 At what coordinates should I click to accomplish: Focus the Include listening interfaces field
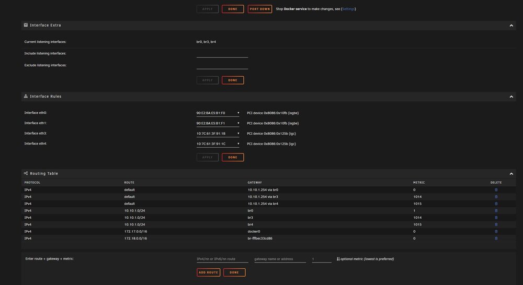click(x=222, y=54)
